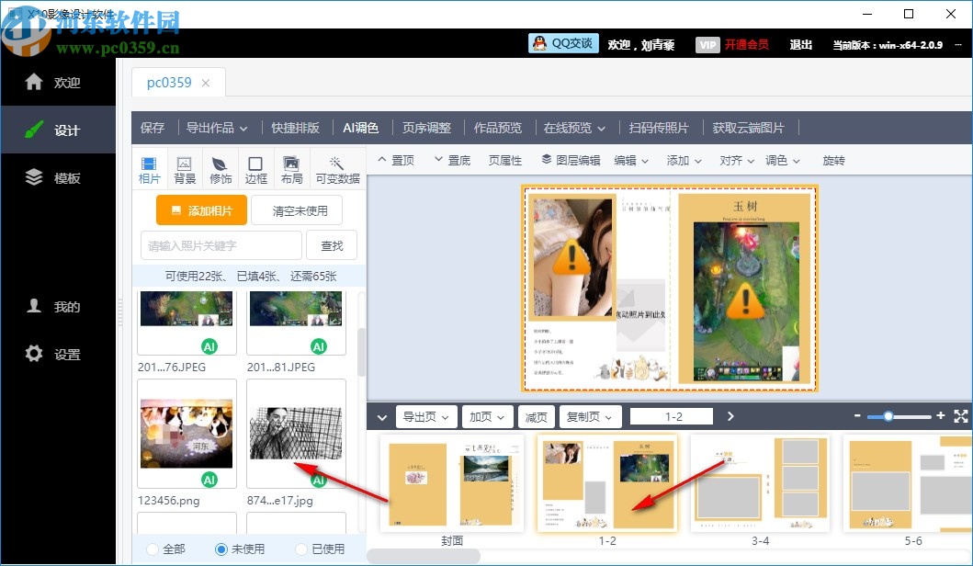Image resolution: width=973 pixels, height=566 pixels.
Task: Expand the 加页 (add page) dropdown
Action: point(487,416)
